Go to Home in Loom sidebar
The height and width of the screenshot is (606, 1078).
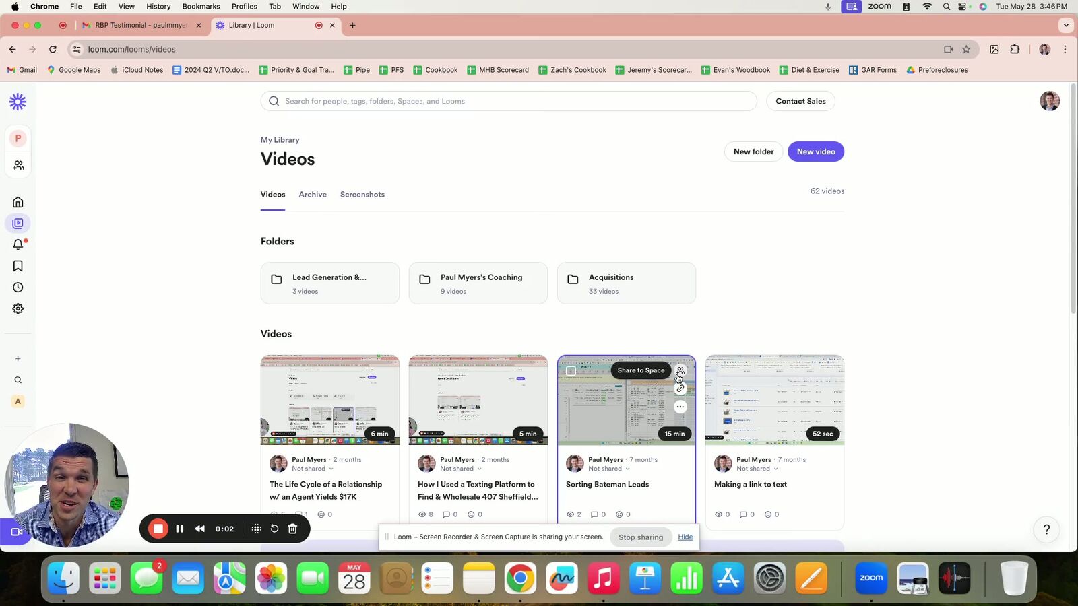coord(18,202)
